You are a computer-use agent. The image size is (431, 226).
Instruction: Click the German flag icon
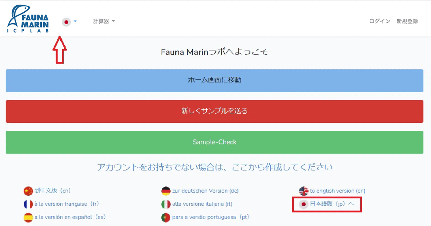(x=166, y=191)
